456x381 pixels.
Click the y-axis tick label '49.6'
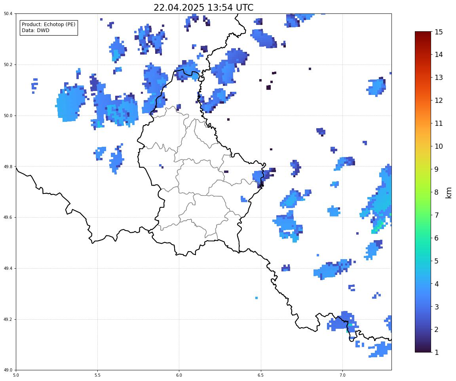coord(8,217)
